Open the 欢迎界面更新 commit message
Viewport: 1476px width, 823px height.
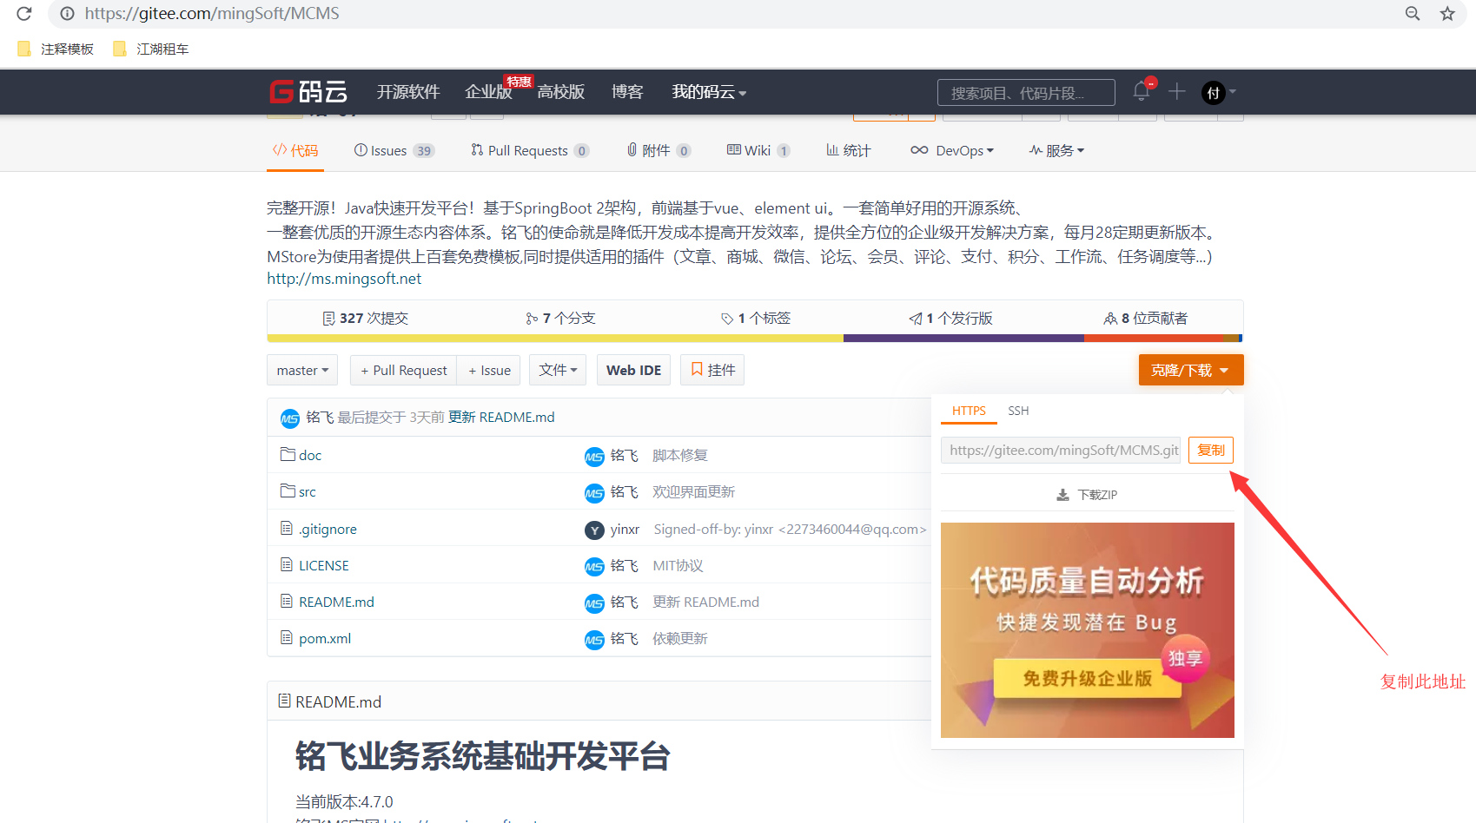(694, 491)
